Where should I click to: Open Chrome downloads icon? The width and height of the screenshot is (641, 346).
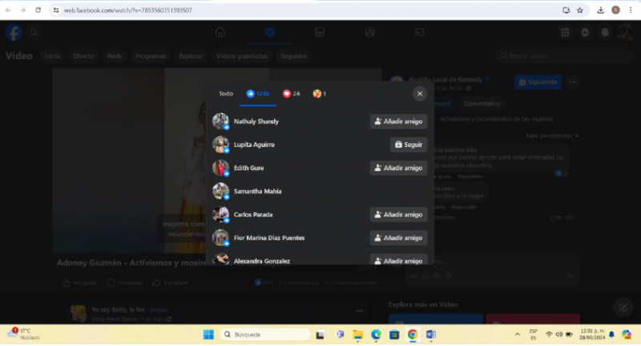(x=600, y=10)
